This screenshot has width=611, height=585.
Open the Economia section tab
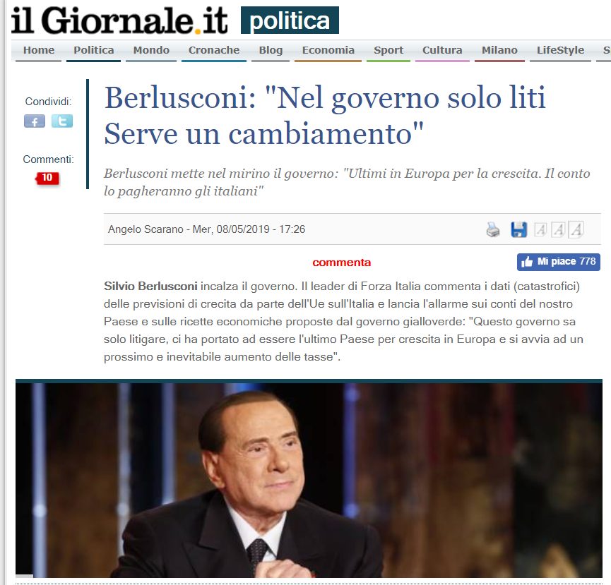pos(328,50)
